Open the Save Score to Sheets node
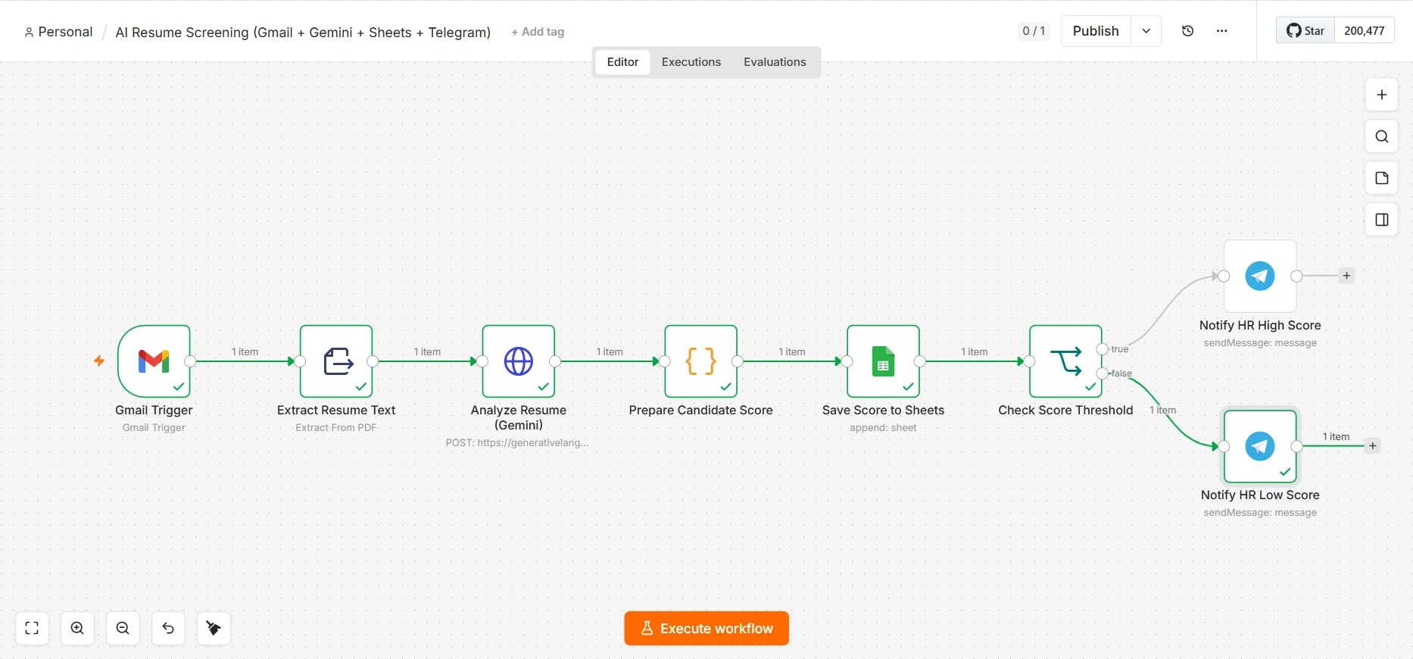Screen dimensions: 1413x659 tap(884, 361)
